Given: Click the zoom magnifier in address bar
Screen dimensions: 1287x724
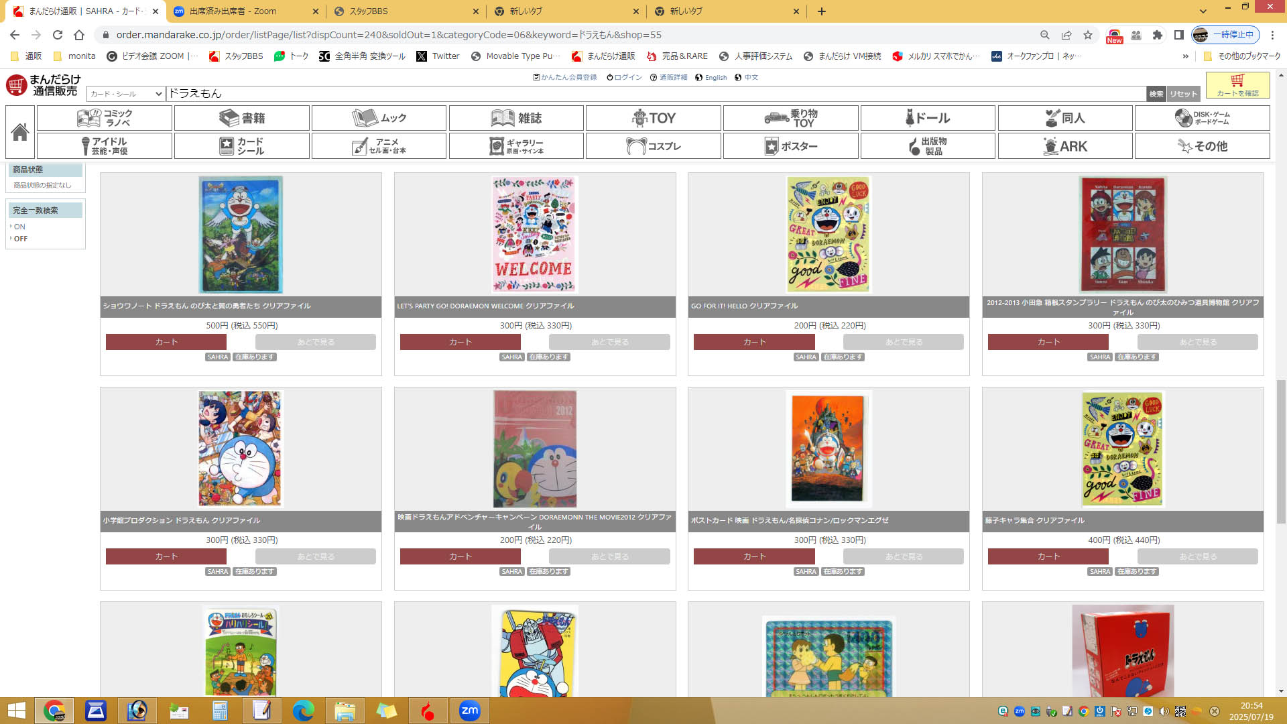Looking at the screenshot, I should pos(1045,35).
